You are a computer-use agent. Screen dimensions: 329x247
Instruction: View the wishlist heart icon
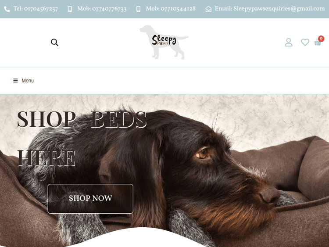tap(305, 42)
